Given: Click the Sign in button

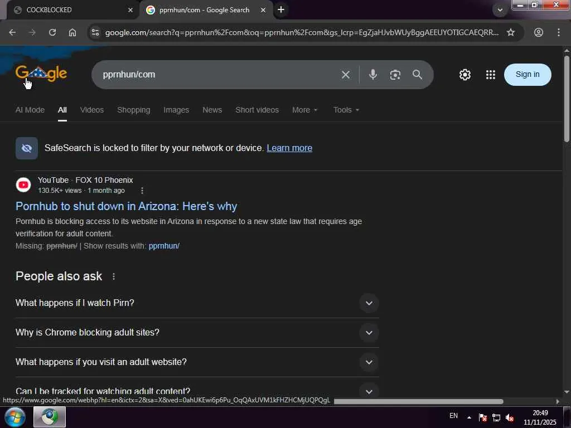Looking at the screenshot, I should (528, 75).
